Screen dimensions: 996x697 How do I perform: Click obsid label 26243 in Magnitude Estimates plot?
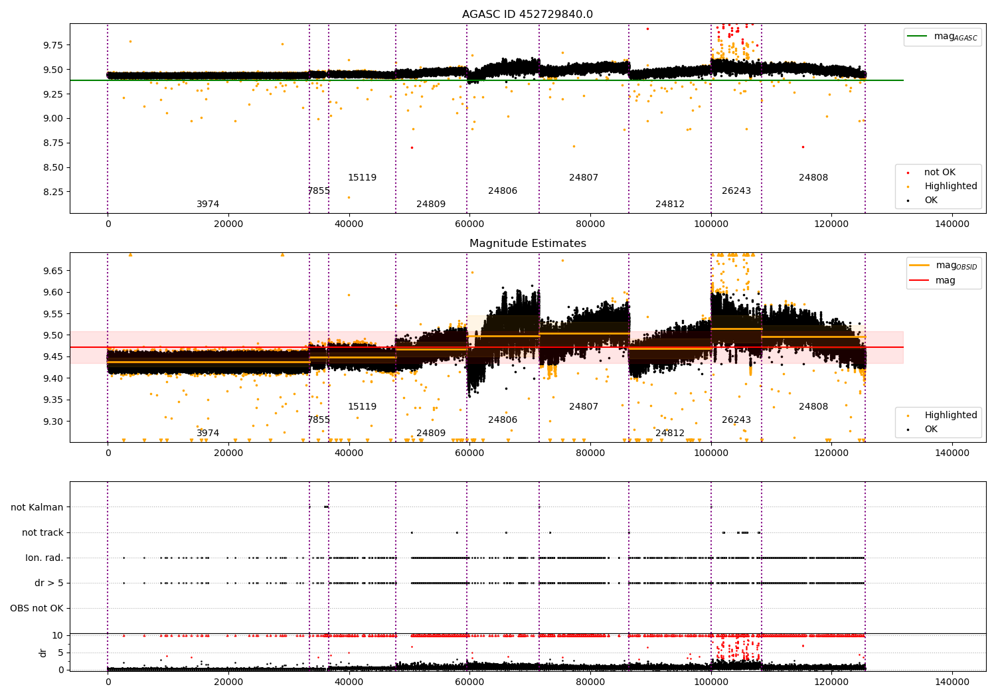[x=736, y=420]
